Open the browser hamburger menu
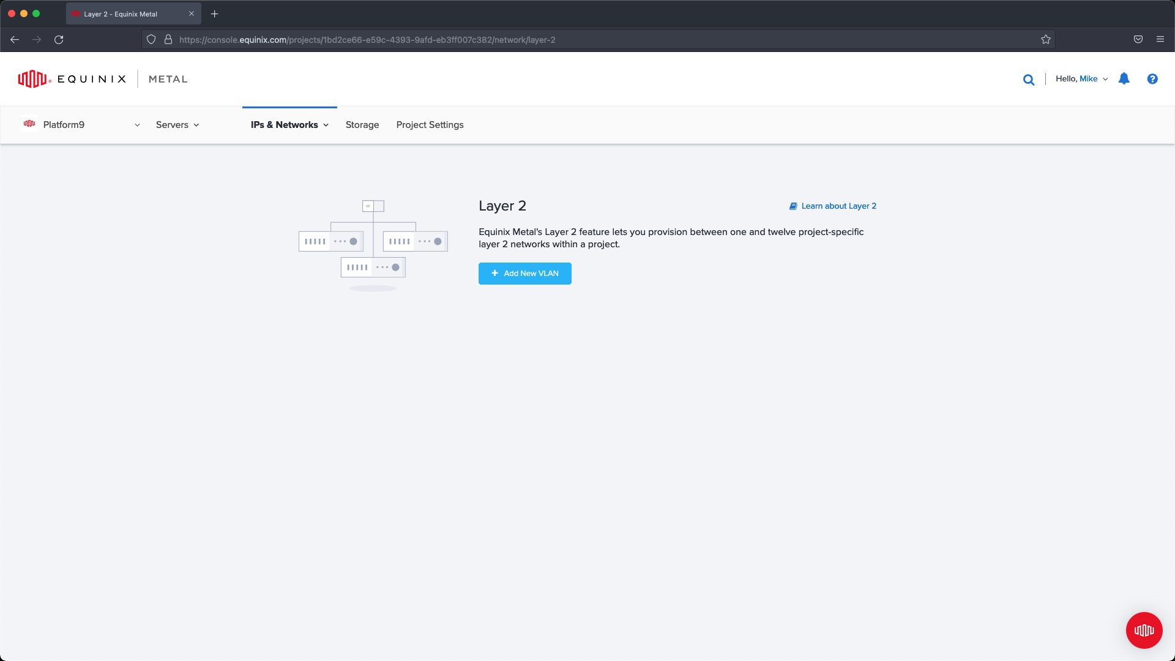 click(1160, 40)
